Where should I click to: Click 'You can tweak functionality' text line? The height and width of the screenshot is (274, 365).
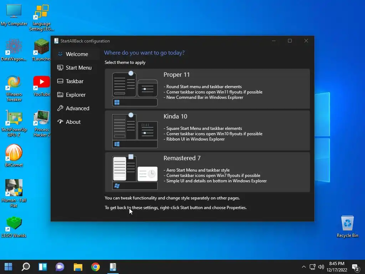pos(172,198)
